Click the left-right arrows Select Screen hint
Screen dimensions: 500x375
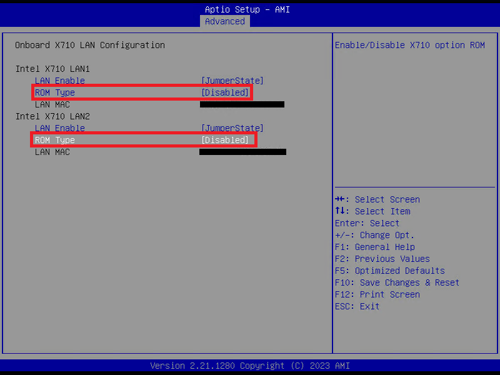point(377,199)
